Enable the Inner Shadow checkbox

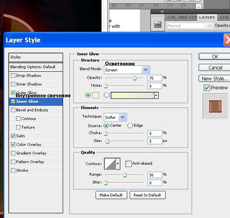click(x=13, y=84)
